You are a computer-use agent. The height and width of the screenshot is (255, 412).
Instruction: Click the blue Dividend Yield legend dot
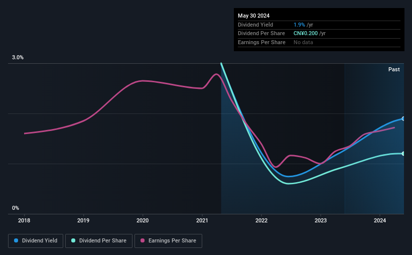[16, 240]
